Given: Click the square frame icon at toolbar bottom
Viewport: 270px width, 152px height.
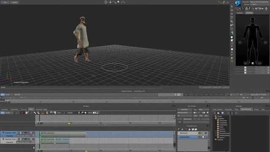Looking at the screenshot, I should tap(232, 61).
